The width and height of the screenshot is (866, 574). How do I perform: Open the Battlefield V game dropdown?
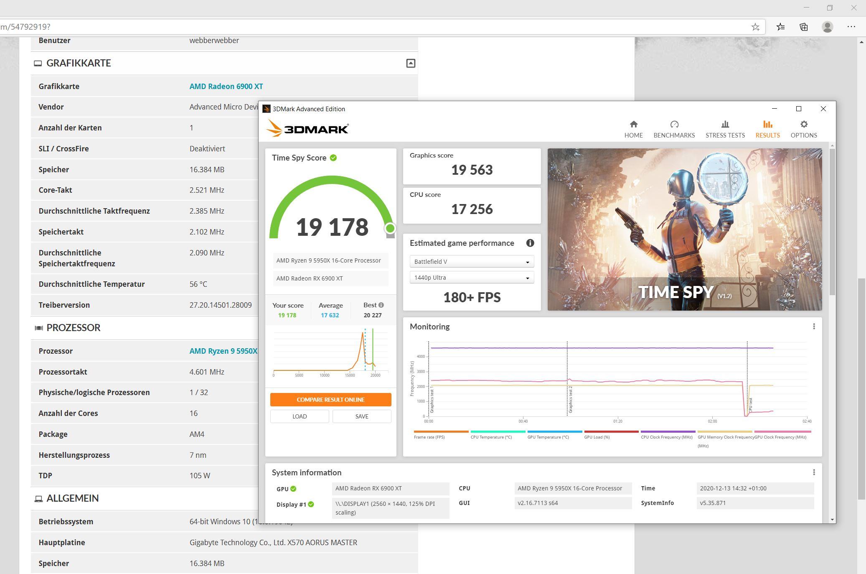click(x=471, y=262)
